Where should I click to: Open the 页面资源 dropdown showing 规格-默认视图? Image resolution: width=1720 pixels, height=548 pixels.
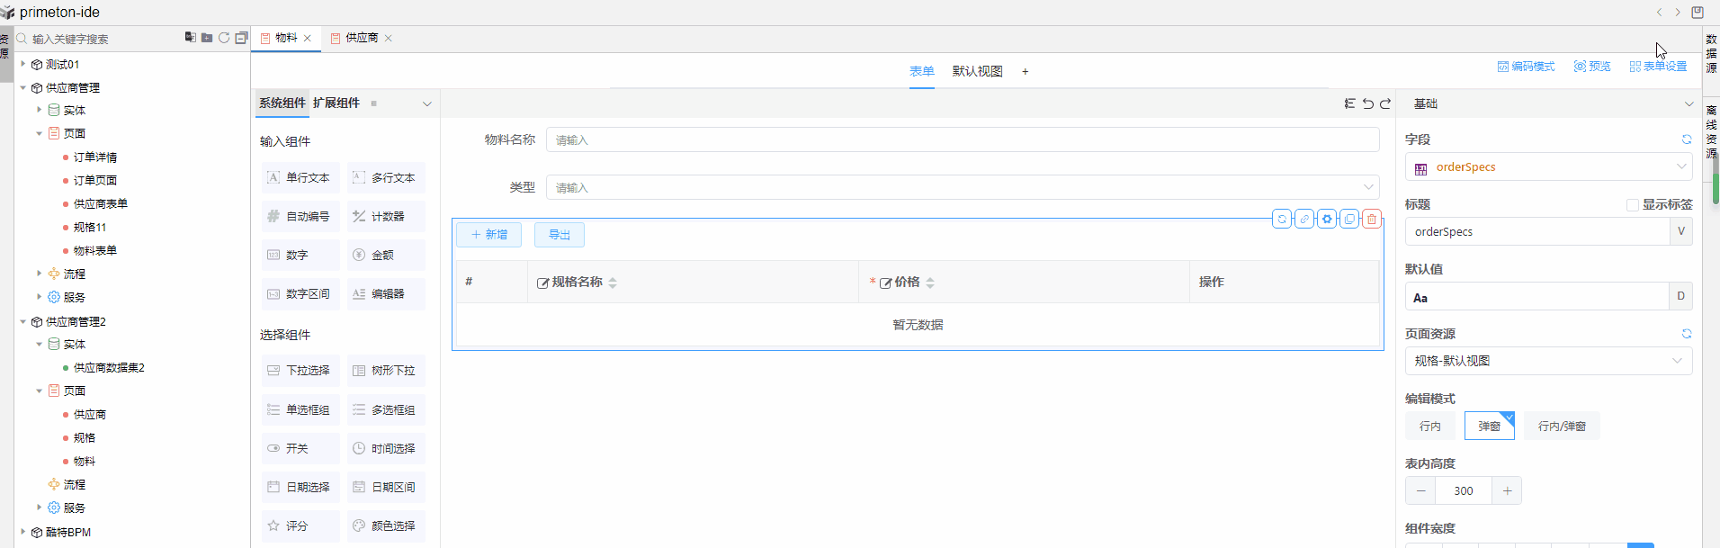[1548, 361]
